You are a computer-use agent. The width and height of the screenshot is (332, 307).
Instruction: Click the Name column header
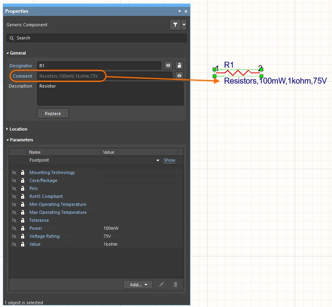[35, 152]
